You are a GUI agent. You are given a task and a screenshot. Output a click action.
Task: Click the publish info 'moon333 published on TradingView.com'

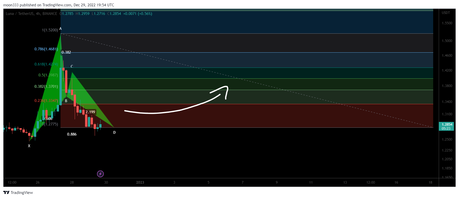tap(37, 5)
